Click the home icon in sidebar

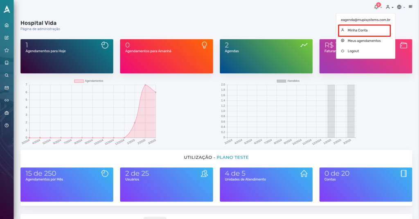(x=7, y=25)
